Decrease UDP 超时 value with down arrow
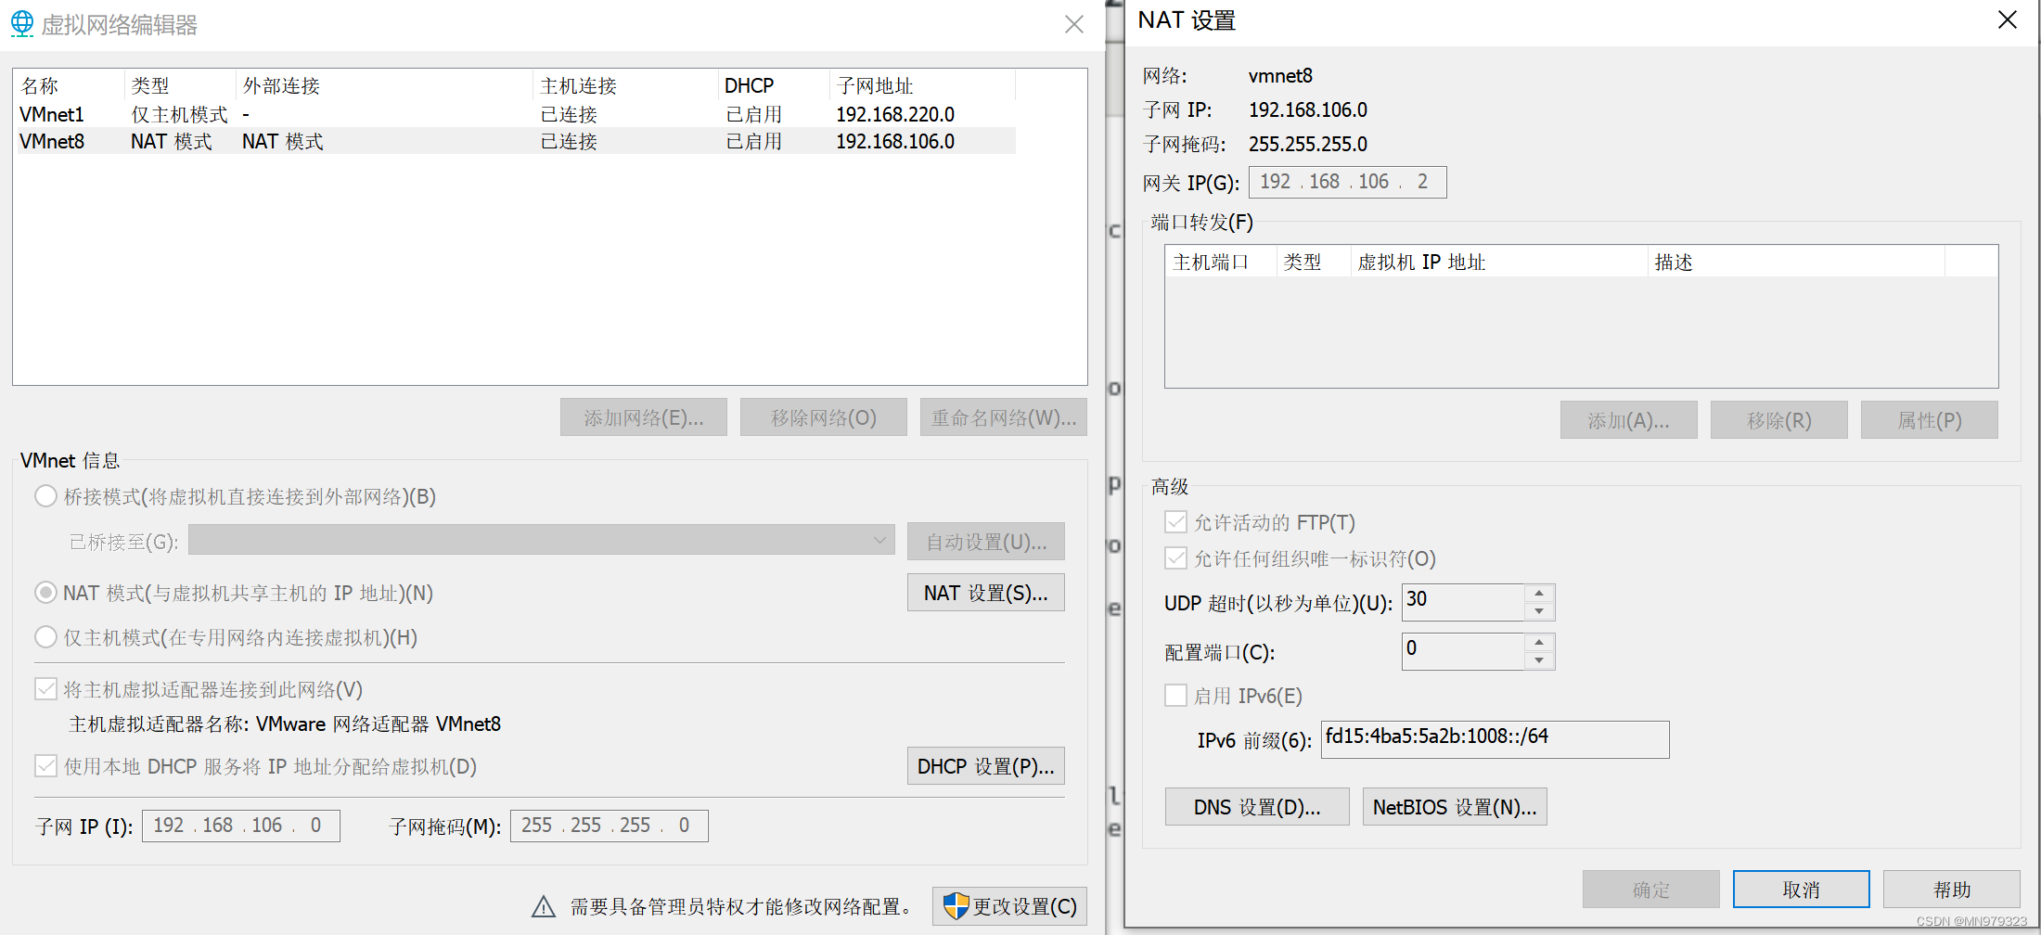The image size is (2041, 935). tap(1539, 611)
